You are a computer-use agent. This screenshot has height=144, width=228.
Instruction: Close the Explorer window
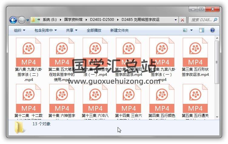(213, 9)
